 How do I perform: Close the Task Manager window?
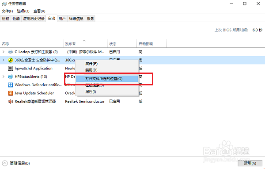point(258,4)
